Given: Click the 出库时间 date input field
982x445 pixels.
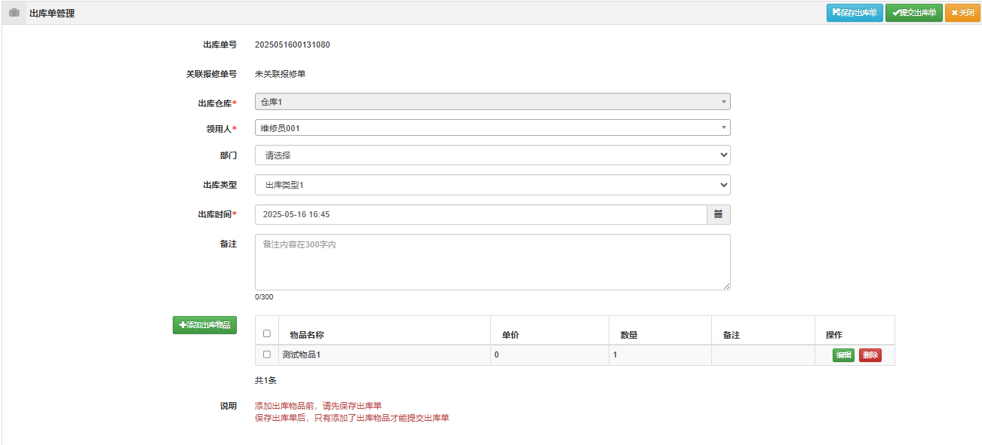Looking at the screenshot, I should 480,214.
